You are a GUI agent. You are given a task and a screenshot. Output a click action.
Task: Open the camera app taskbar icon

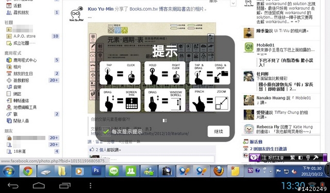coord(167,171)
